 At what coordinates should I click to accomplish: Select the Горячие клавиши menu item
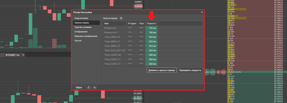pyautogui.click(x=83, y=27)
